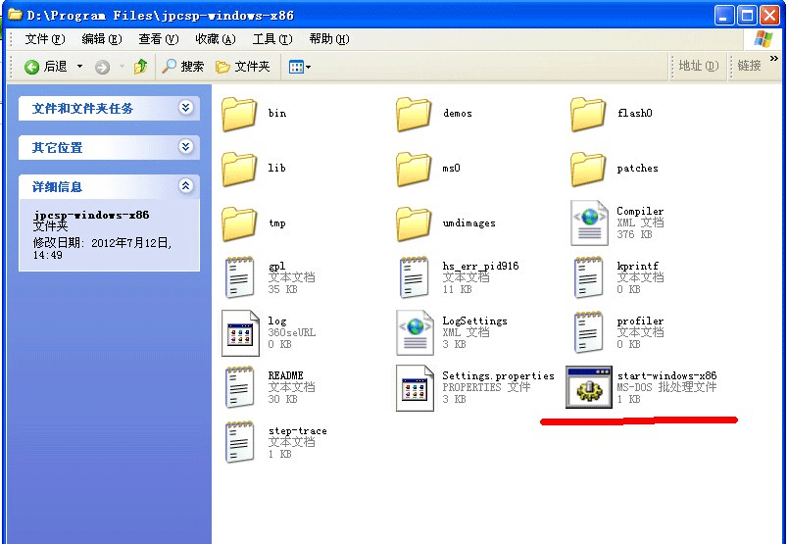Select the tmp folder icon
The width and height of the screenshot is (788, 544).
[239, 223]
